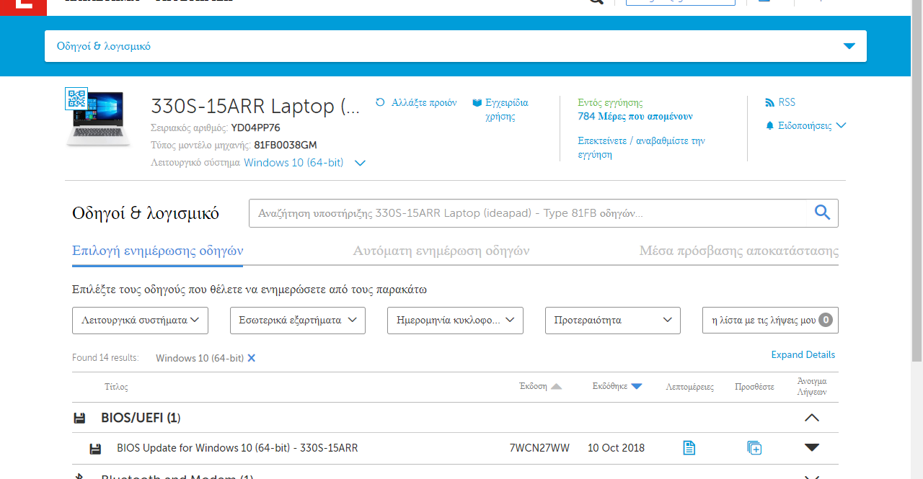Image resolution: width=923 pixels, height=479 pixels.
Task: Expand the Ειδοποιήσεις dropdown
Action: (x=812, y=125)
